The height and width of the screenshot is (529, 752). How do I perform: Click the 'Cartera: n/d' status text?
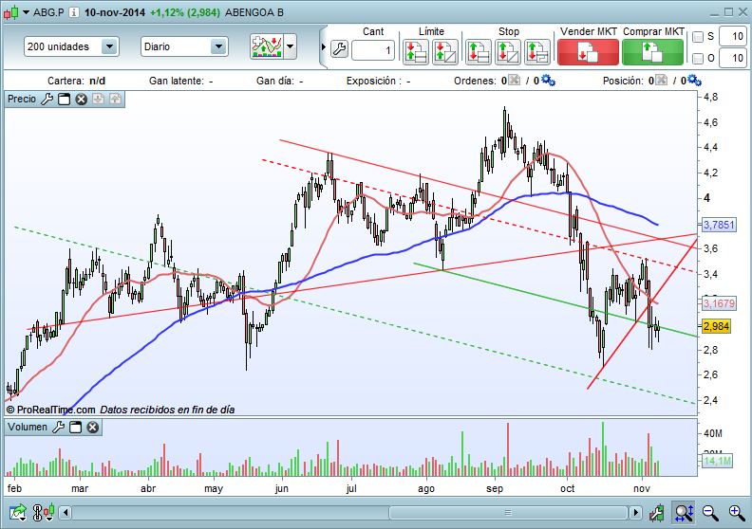(76, 81)
